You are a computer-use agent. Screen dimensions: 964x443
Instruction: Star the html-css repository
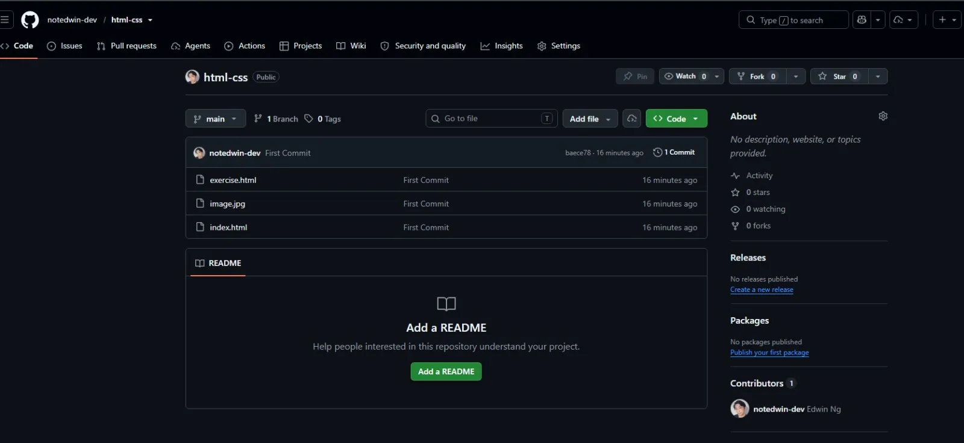coord(839,76)
